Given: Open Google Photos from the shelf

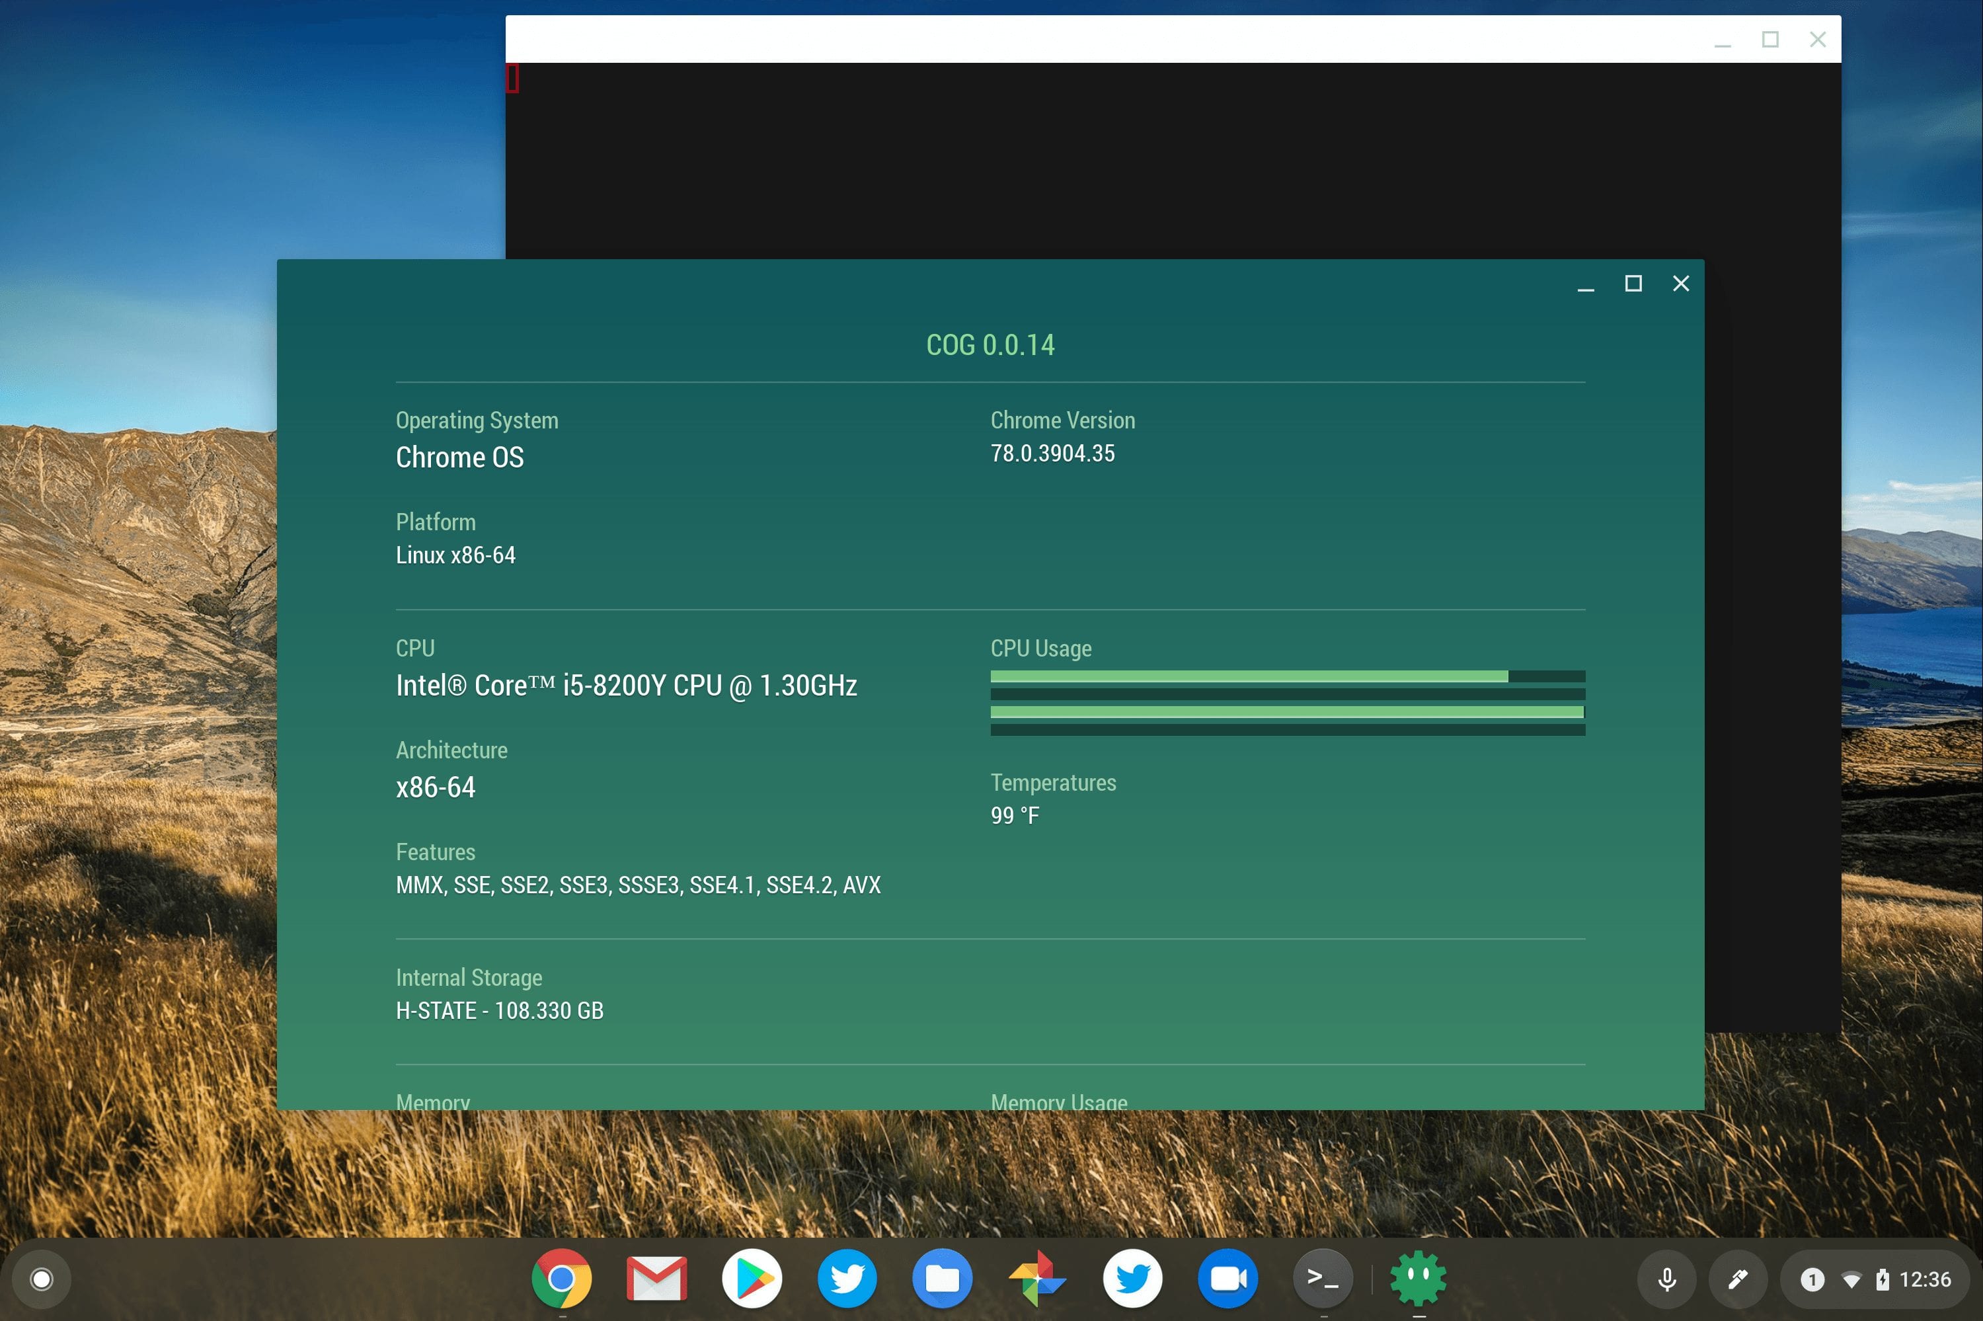Looking at the screenshot, I should [x=1037, y=1278].
